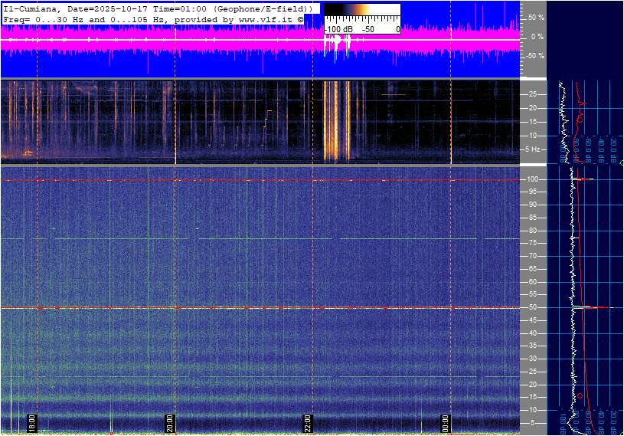Viewport: 624px width, 436px height.
Task: Click the 50 % amplitude scale label
Action: [x=535, y=17]
